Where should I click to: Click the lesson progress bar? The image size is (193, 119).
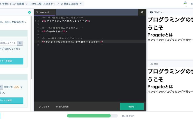(x=92, y=116)
